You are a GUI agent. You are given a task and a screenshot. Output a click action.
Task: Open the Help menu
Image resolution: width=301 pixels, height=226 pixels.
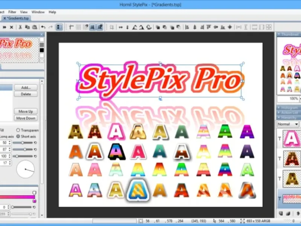coord(52,12)
